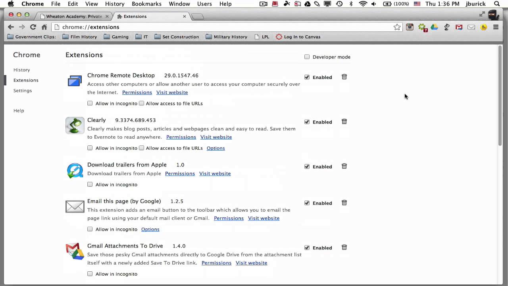Open Time Machine menu bar icon
508x286 pixels.
339,4
